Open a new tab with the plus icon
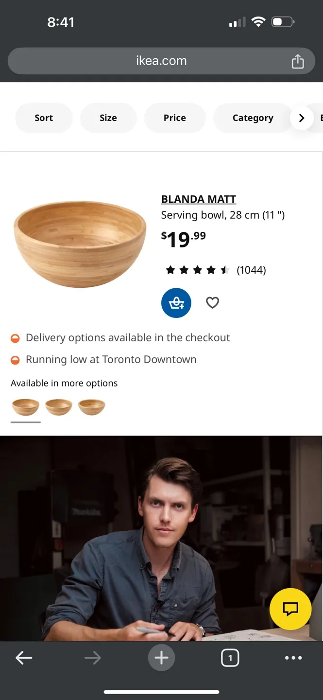The height and width of the screenshot is (700, 323). point(161,657)
